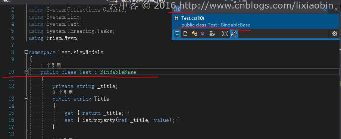Click line number 7 in the margin
This screenshot has width=341, height=139.
click(x=13, y=45)
